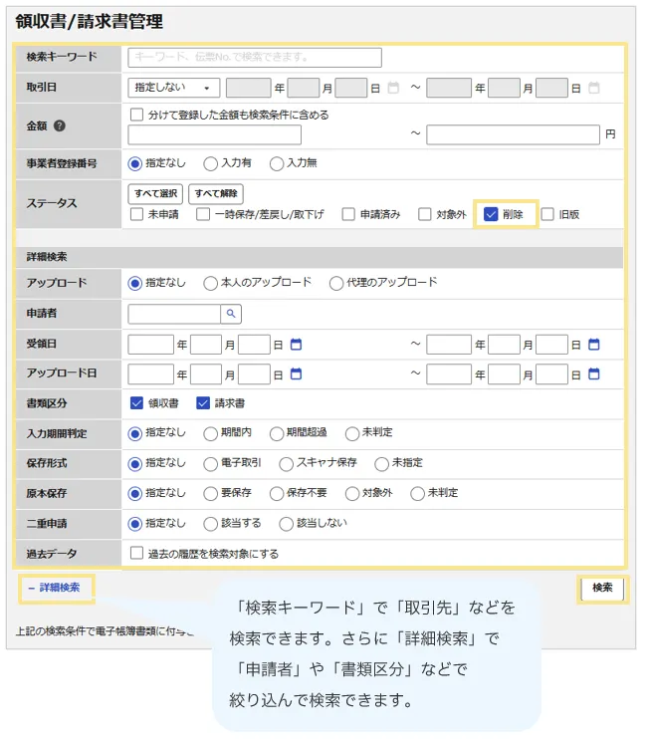Check the 未申請 status checkbox

point(137,214)
